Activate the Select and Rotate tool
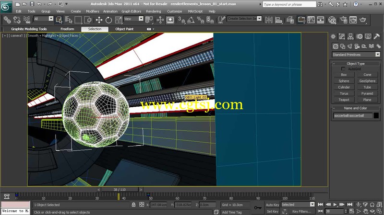This screenshot has height=215, width=384. pyautogui.click(x=108, y=20)
